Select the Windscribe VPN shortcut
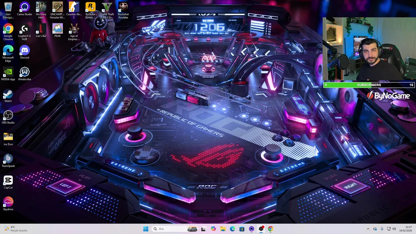 24,74
